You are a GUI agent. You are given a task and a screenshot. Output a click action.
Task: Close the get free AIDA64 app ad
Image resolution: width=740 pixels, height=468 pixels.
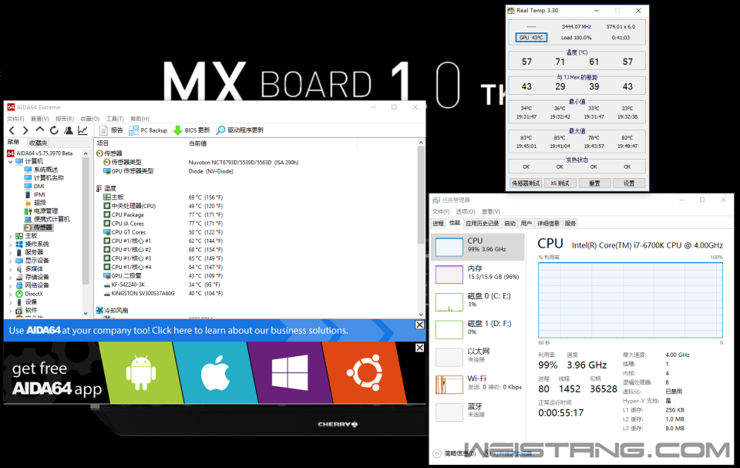[419, 348]
